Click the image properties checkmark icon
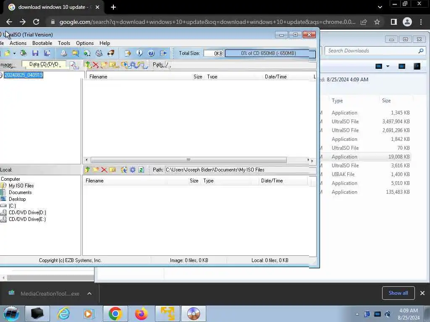The image size is (430, 322). pyautogui.click(x=74, y=65)
